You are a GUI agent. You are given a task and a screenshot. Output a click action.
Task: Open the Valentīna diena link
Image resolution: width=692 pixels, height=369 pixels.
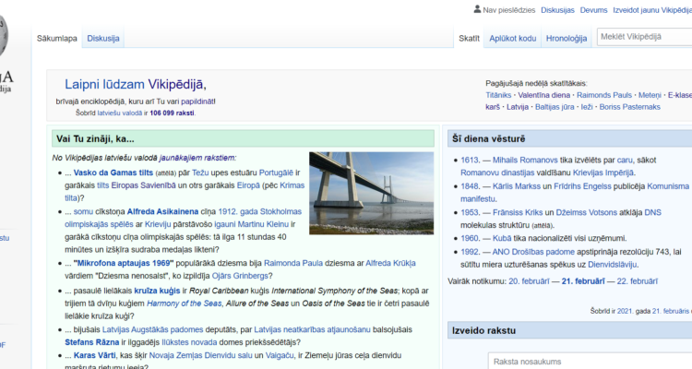click(543, 95)
